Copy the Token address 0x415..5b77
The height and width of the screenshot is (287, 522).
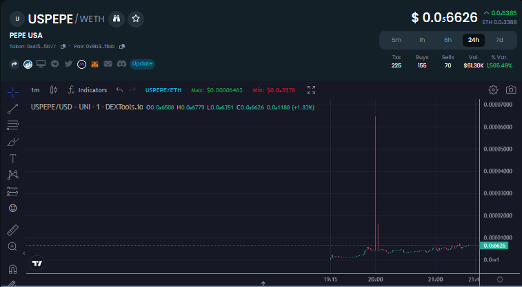(63, 47)
